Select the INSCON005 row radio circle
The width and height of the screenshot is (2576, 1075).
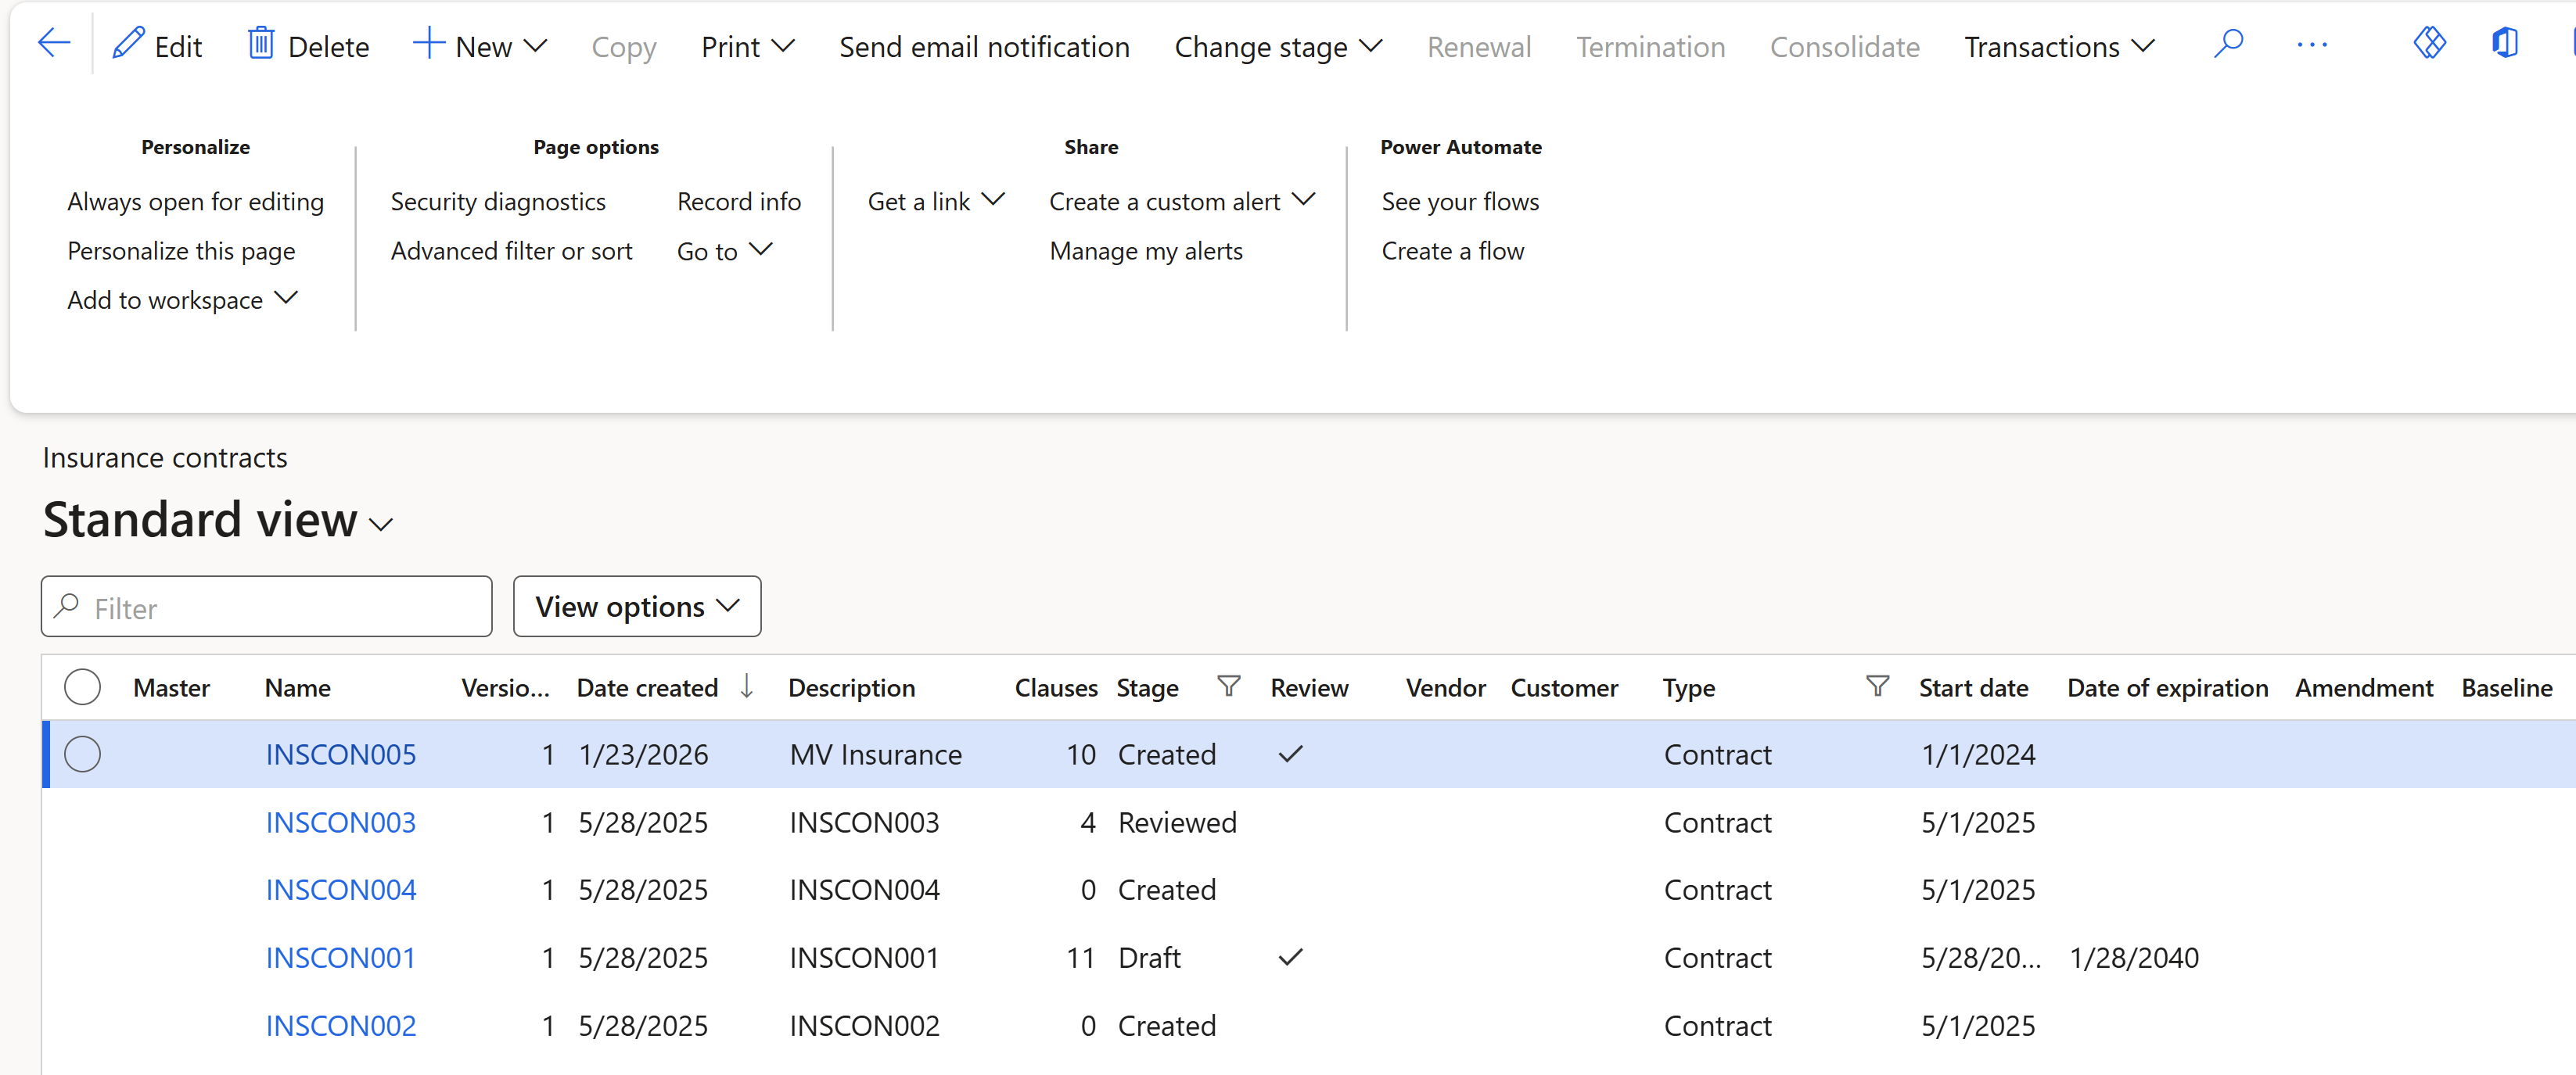click(x=82, y=754)
